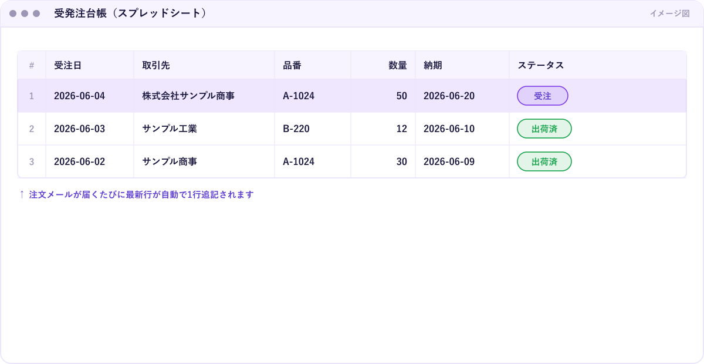The height and width of the screenshot is (364, 704).
Task: Select the 納期 column header
Action: point(462,65)
